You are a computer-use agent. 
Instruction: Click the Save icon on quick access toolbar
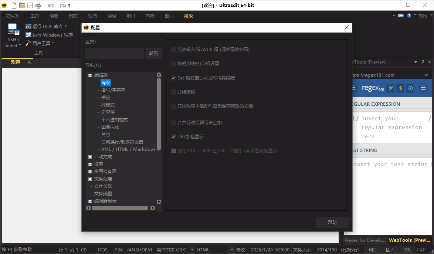30,5
